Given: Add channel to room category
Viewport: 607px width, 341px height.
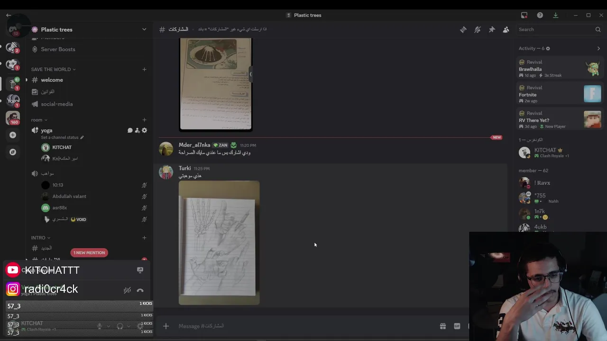Looking at the screenshot, I should (x=144, y=120).
